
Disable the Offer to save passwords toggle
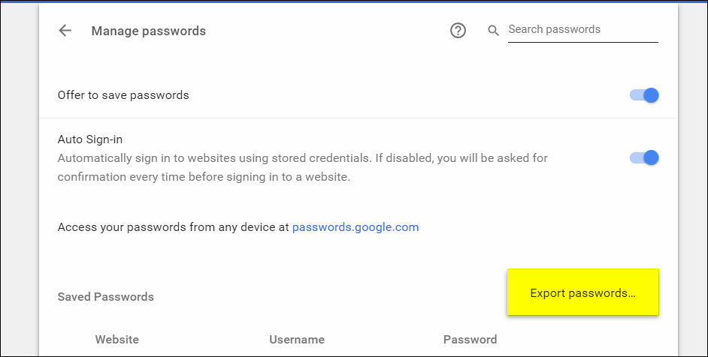tap(645, 95)
